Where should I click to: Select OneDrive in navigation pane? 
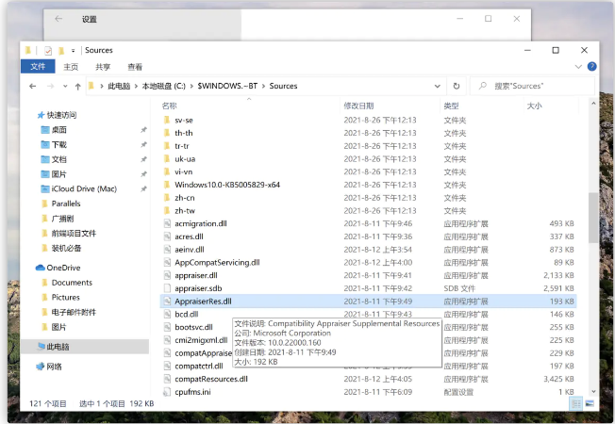[x=63, y=268]
